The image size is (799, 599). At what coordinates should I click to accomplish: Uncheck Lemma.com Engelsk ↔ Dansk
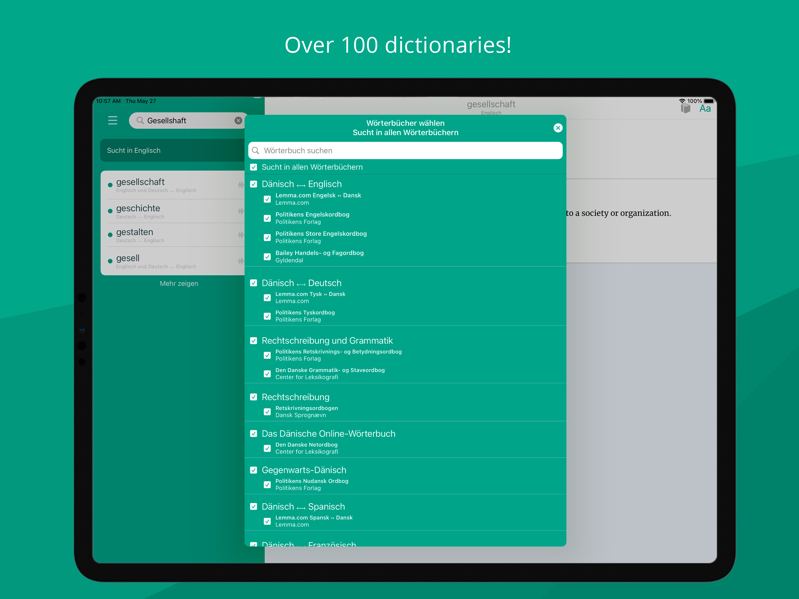pyautogui.click(x=267, y=199)
